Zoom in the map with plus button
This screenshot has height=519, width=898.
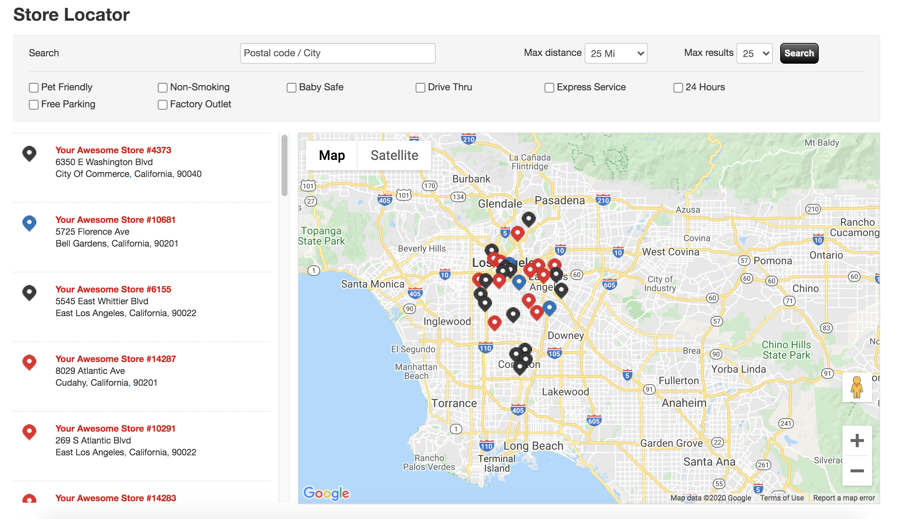click(857, 441)
